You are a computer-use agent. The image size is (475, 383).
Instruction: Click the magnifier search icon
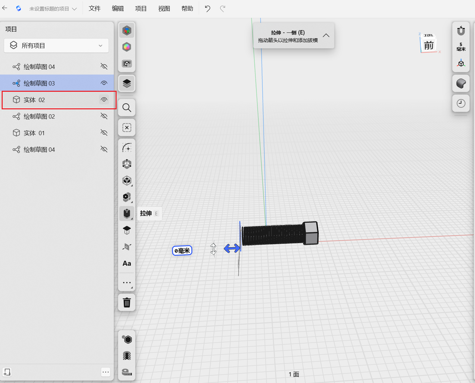pyautogui.click(x=127, y=108)
